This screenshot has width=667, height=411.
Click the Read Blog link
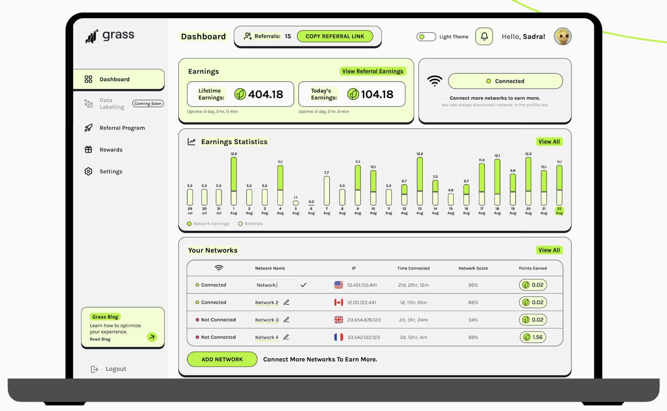tap(100, 339)
